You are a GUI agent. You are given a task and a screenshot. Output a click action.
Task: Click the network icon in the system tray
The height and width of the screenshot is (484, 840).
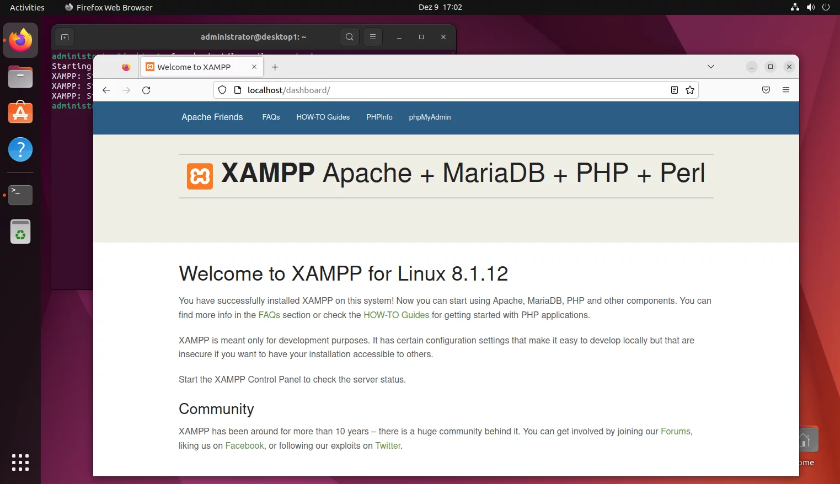click(795, 7)
